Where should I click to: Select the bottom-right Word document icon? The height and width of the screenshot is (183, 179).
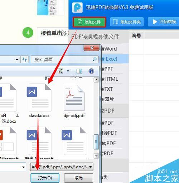[74, 141]
